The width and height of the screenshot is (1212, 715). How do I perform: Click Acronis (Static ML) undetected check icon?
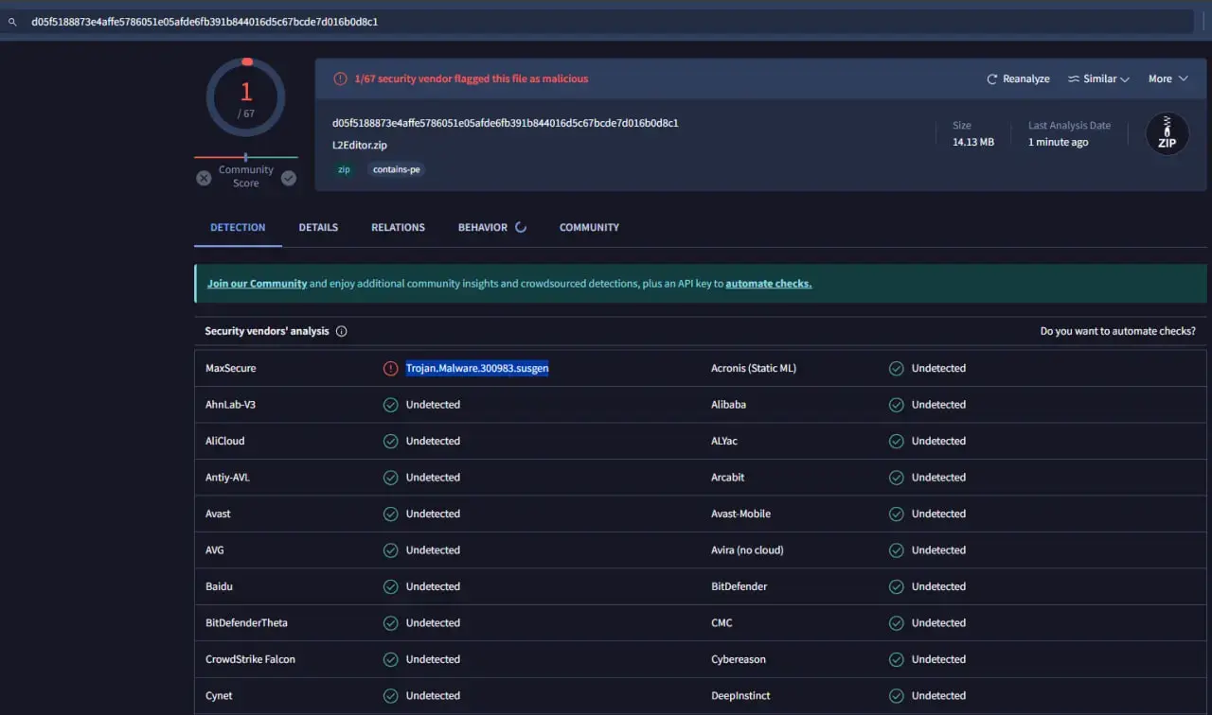click(x=896, y=369)
